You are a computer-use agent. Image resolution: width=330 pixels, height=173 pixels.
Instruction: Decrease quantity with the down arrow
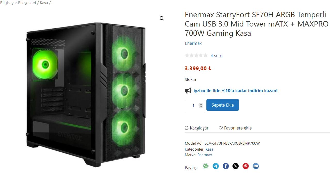201,107
